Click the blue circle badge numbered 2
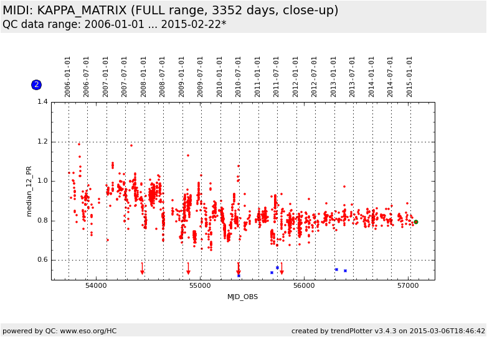 click(36, 85)
